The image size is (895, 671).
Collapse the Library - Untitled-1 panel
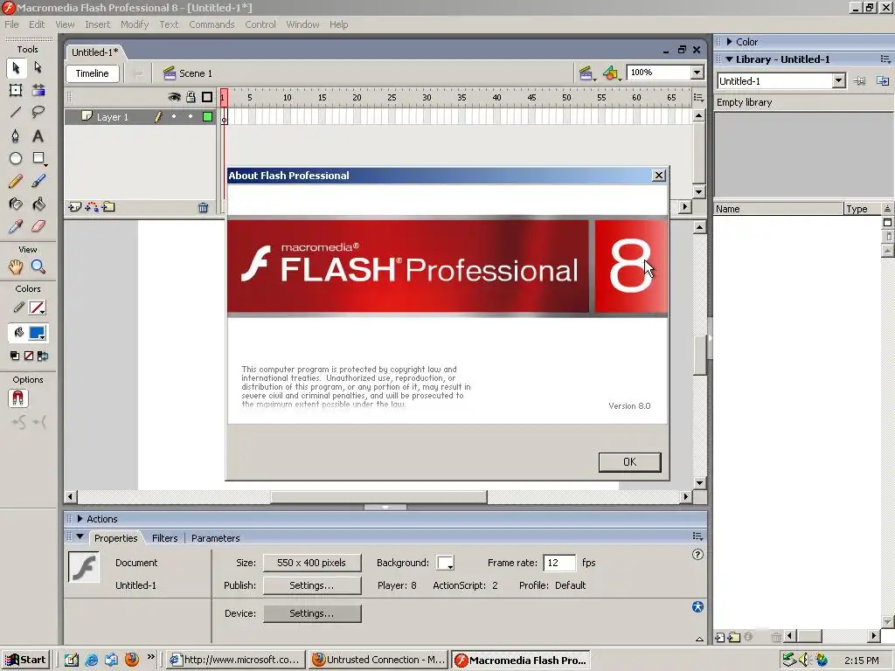pyautogui.click(x=729, y=59)
